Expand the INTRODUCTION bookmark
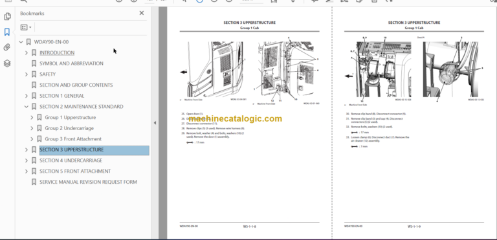This screenshot has height=240, width=497. click(27, 52)
